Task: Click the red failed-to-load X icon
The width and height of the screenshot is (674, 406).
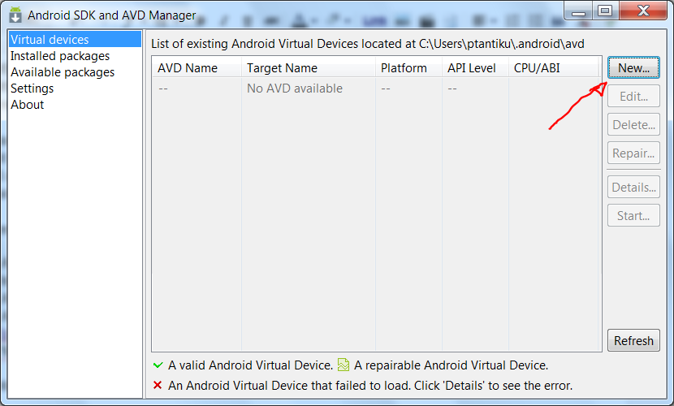Action: coord(158,386)
